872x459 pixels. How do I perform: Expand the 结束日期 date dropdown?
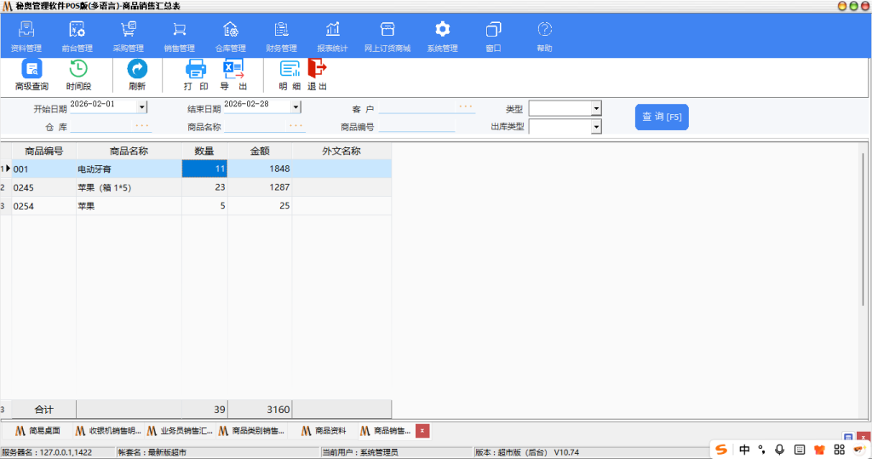point(295,107)
